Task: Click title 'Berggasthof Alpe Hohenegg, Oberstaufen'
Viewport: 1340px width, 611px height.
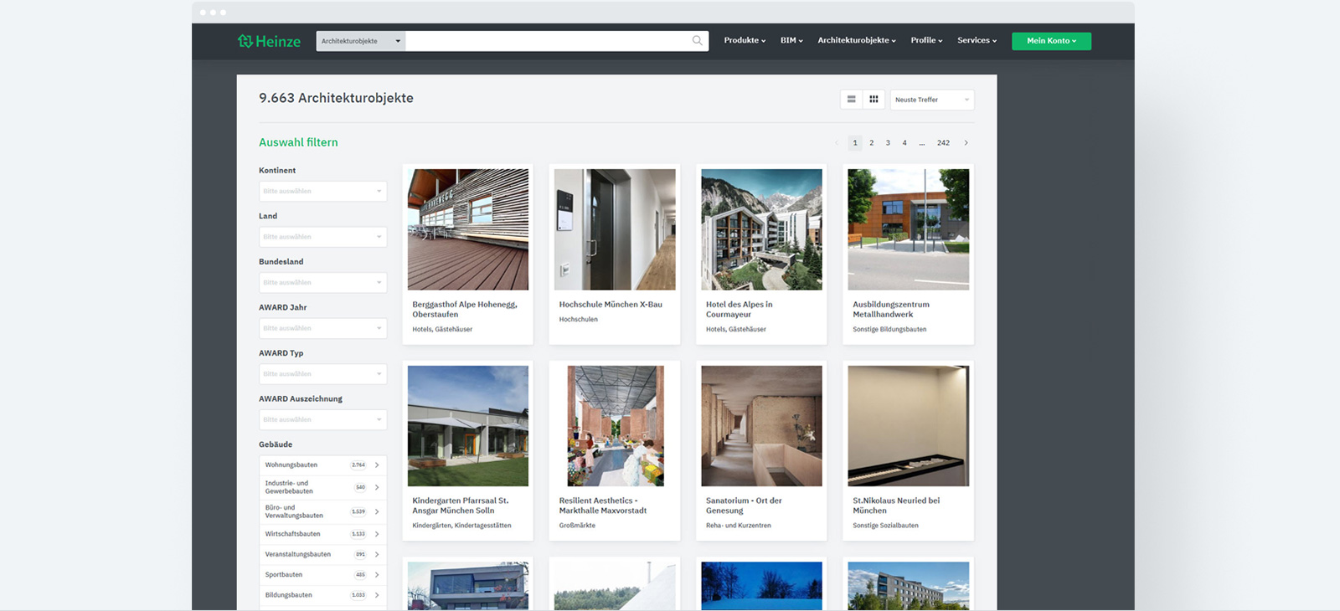Action: coord(465,310)
